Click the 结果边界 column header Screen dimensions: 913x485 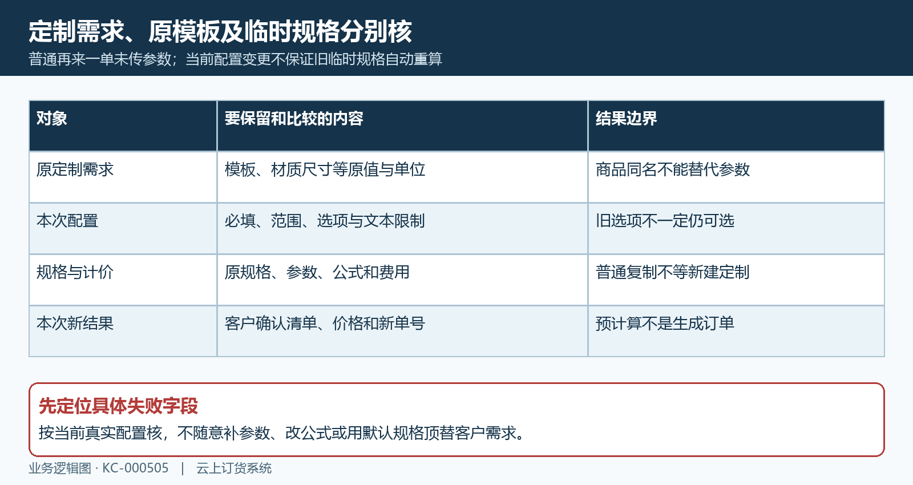pyautogui.click(x=736, y=126)
